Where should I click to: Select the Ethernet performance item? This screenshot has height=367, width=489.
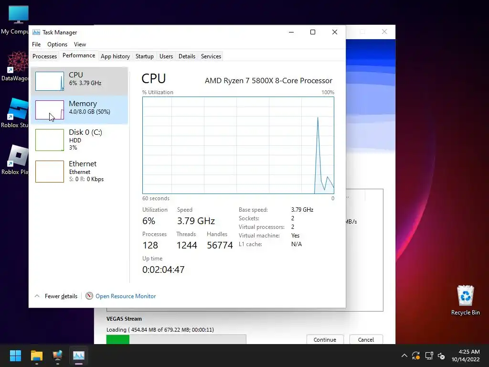tap(79, 171)
